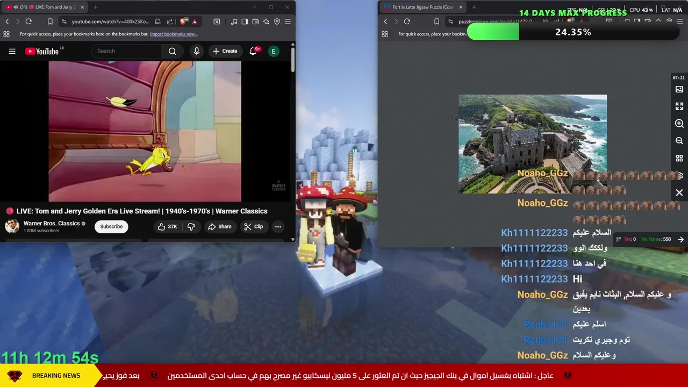Open new tab in puzzle browser window
Viewport: 688px width, 387px height.
[474, 7]
